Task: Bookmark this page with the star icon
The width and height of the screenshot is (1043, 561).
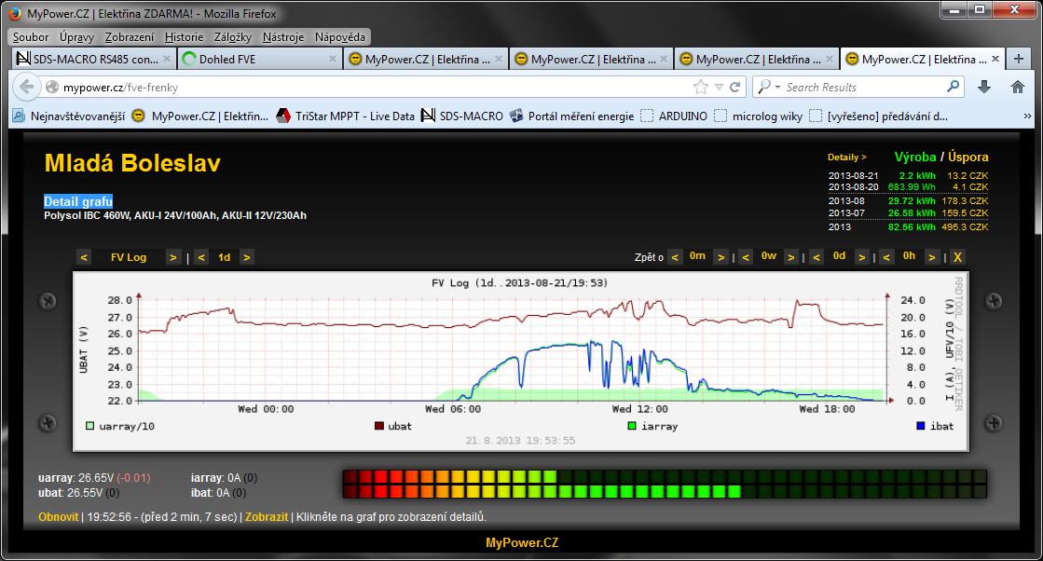Action: tap(701, 87)
